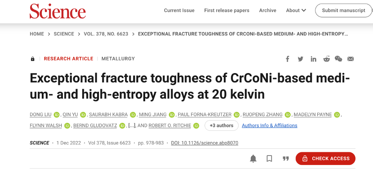373x173 pixels.
Task: Share article on LinkedIn
Action: click(x=314, y=59)
